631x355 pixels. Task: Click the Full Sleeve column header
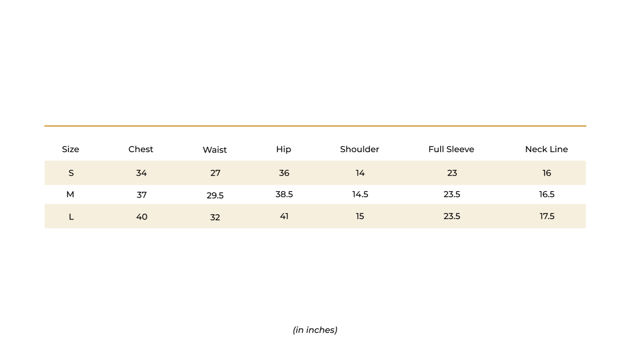coord(451,149)
